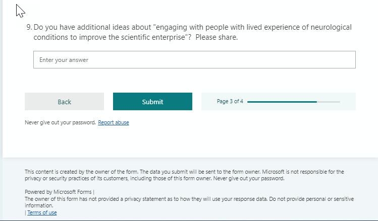Click the question 9 number
The image size is (378, 221).
click(x=29, y=27)
